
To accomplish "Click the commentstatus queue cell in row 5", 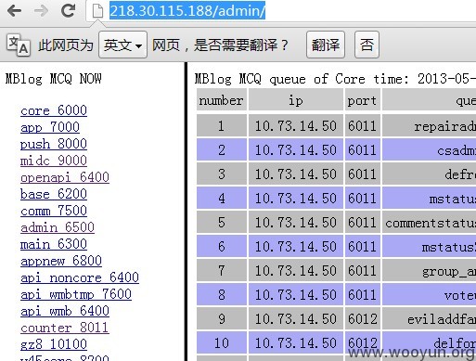I will (430, 222).
